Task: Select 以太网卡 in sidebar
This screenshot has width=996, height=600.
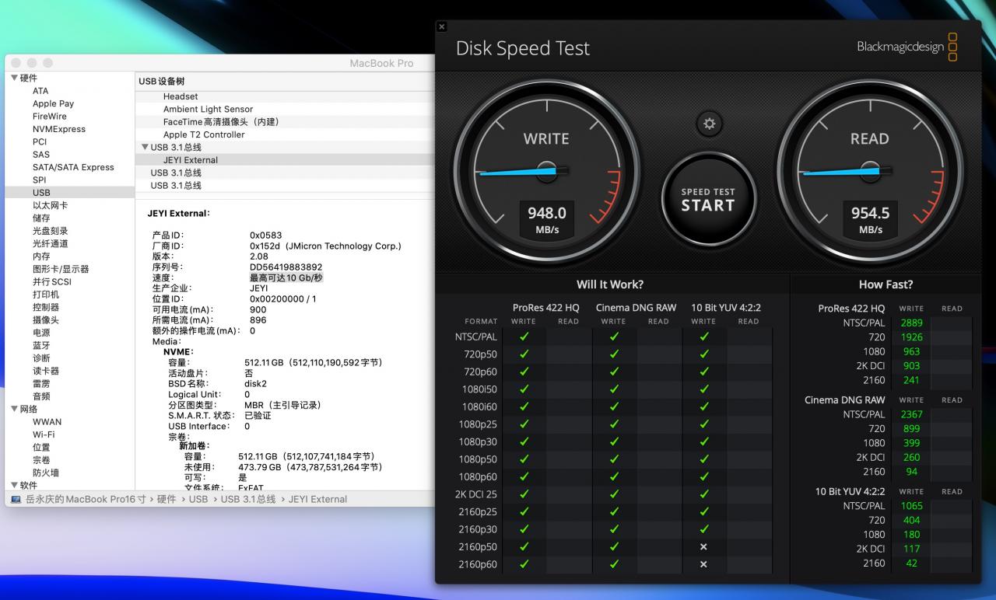Action: tap(50, 205)
